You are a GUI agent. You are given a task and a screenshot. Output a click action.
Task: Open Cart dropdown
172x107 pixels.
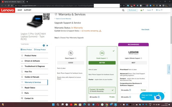tap(159, 10)
